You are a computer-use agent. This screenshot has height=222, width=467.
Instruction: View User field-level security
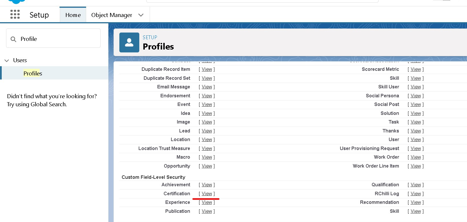(416, 139)
